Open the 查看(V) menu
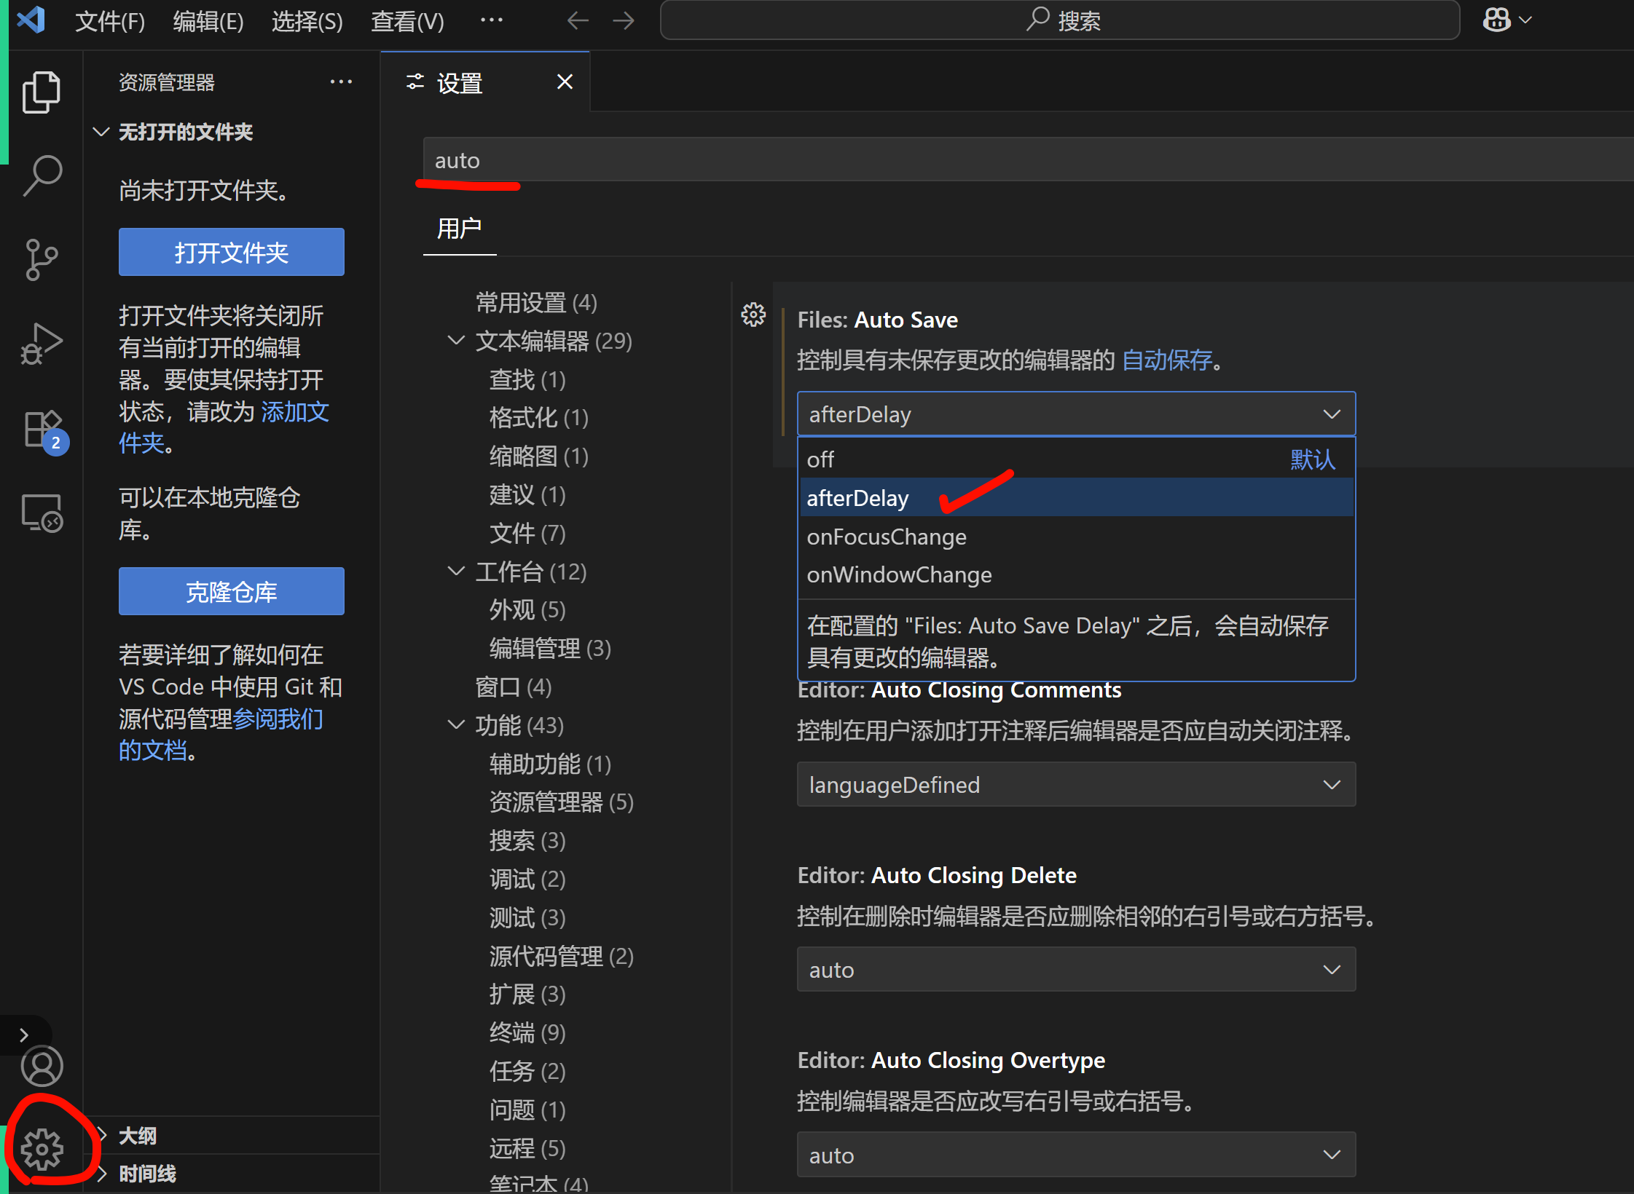Viewport: 1634px width, 1194px height. coord(407,21)
